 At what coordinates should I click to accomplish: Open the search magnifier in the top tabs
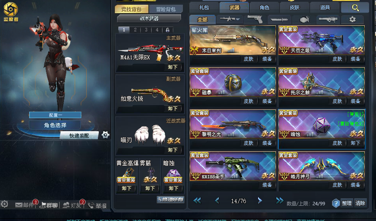coord(355,8)
